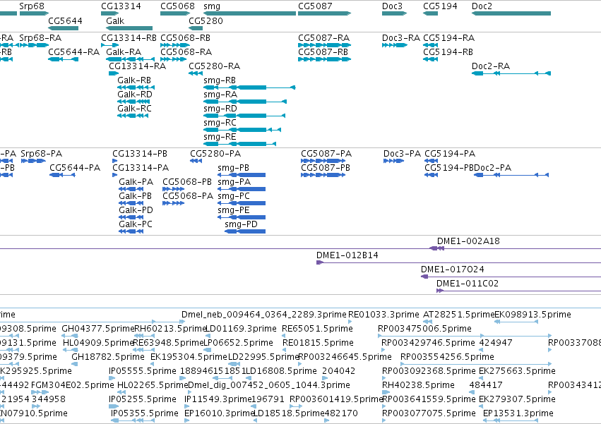
Task: Click the Doc2-RA transcript exon glyph
Action: tap(511, 73)
